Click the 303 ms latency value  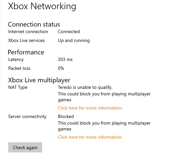click(x=65, y=59)
